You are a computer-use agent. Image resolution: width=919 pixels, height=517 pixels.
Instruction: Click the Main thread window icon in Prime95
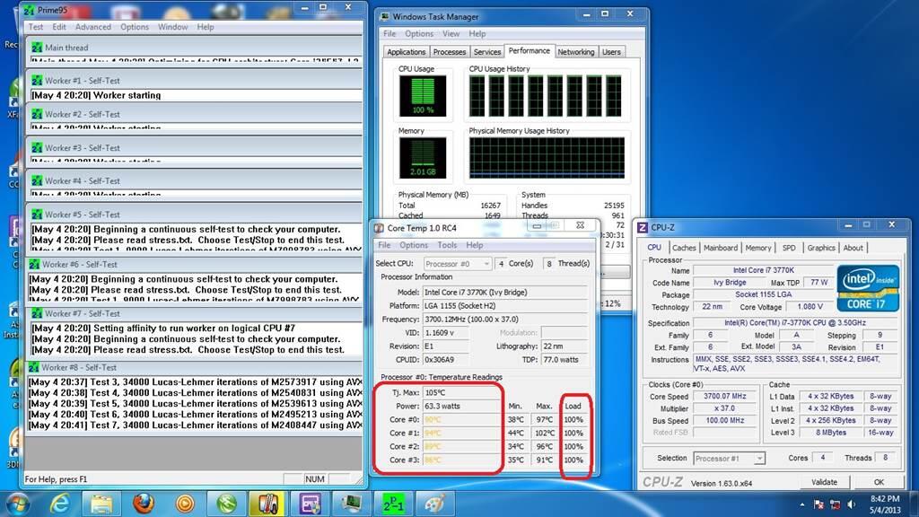tap(37, 48)
